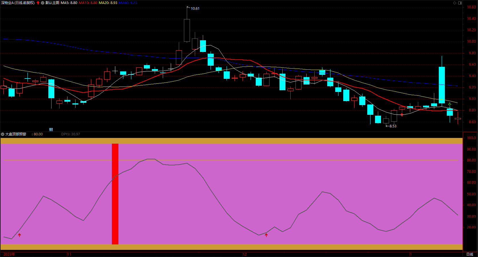Click the 大盘顶部预警 indicator name
The image size is (478, 257).
(16, 134)
